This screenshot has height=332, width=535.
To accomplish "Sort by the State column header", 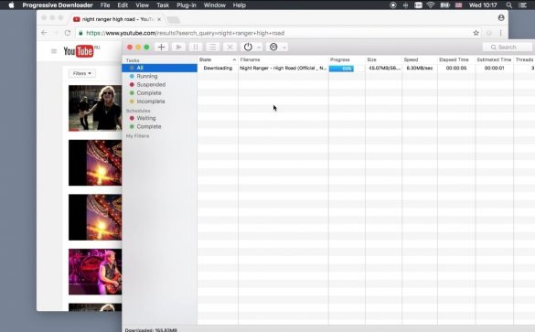I will tap(218, 59).
